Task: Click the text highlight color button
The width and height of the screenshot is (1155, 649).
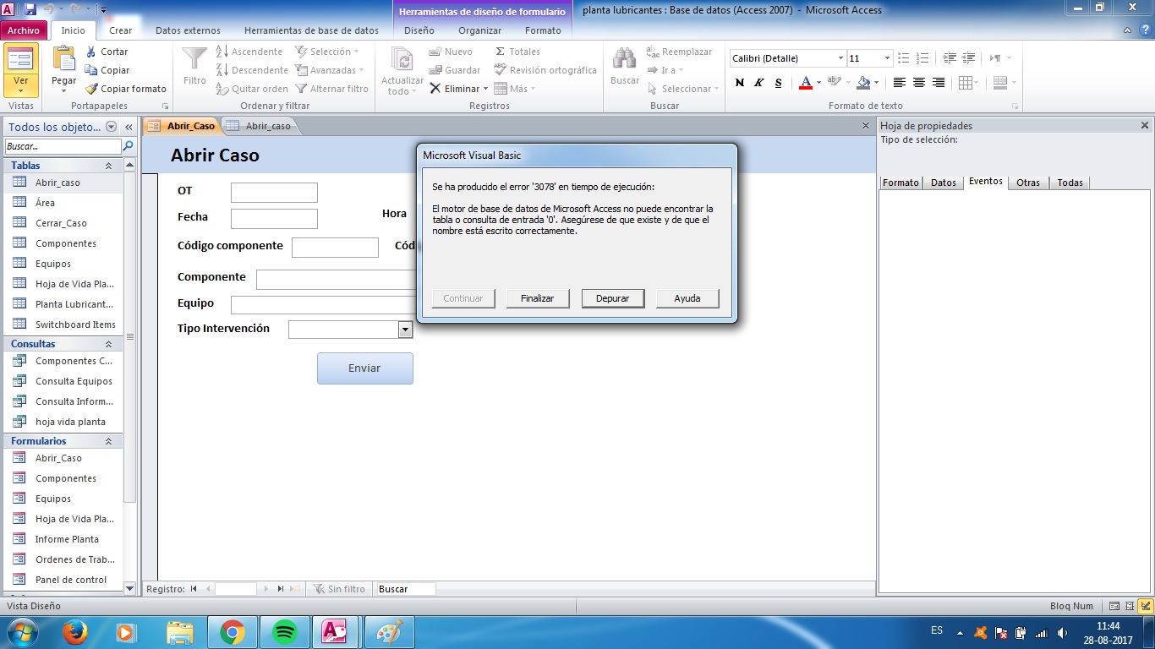Action: pos(834,83)
